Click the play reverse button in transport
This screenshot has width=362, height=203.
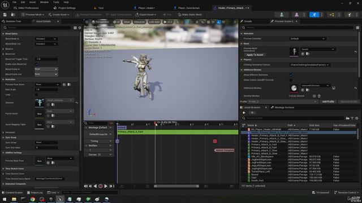[x=96, y=186]
